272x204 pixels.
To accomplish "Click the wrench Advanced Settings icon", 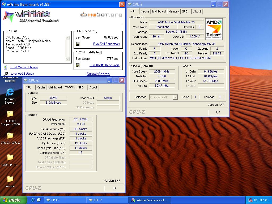I will (x=6, y=74).
